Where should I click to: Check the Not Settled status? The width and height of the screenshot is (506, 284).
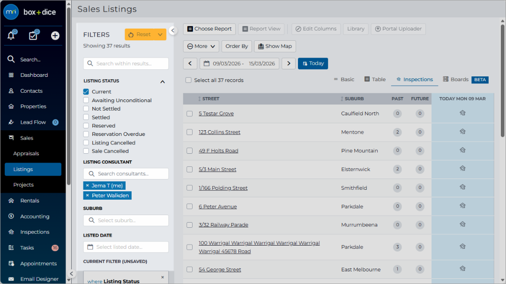(86, 109)
